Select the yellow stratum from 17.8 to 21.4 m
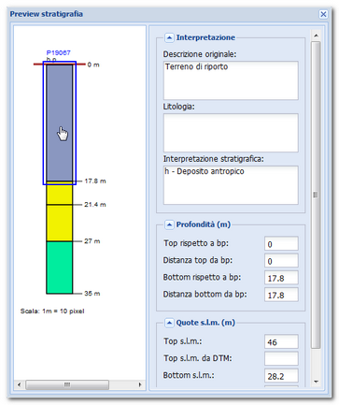The image size is (339, 405). 60,194
